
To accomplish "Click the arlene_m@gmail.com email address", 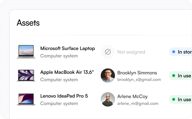I will point(138,104).
